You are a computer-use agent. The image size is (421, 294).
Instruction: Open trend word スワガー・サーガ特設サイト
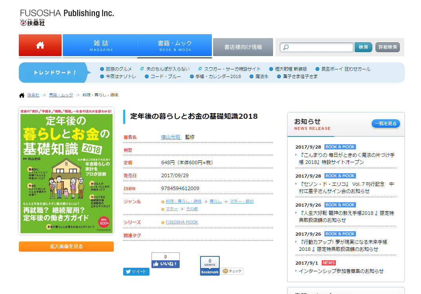[232, 69]
